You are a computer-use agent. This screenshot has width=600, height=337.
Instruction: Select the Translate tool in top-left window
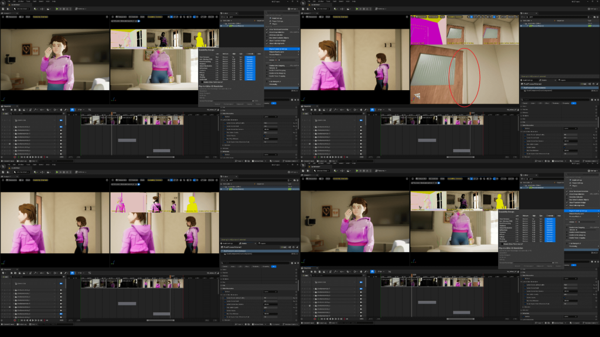click(x=172, y=17)
